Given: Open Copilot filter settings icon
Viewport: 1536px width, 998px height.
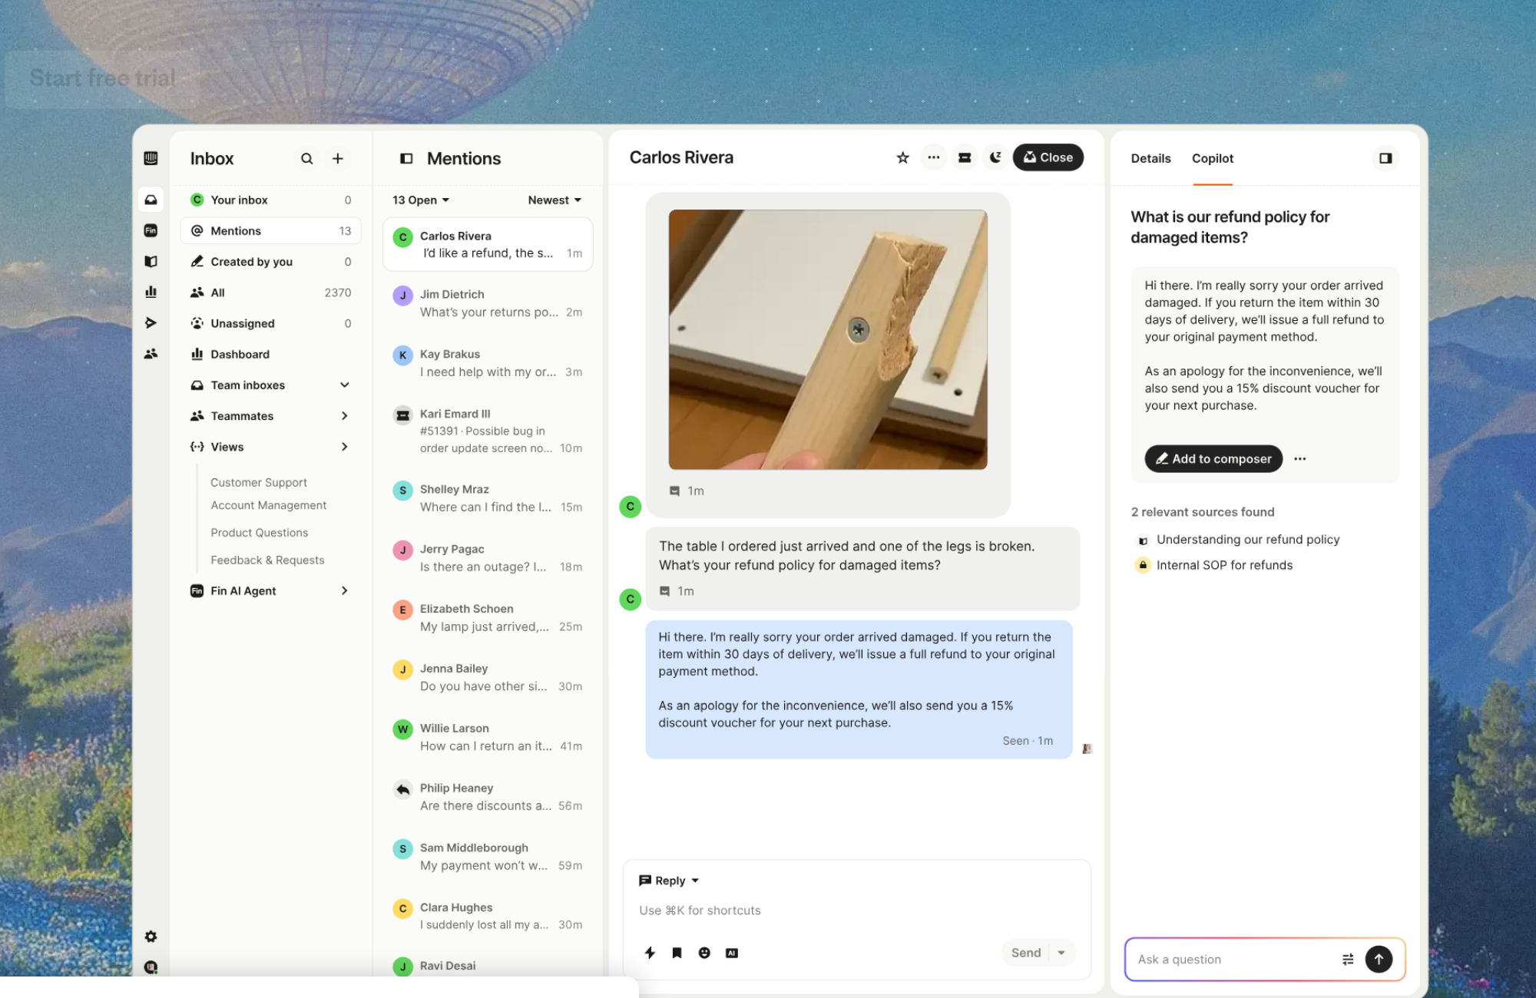Looking at the screenshot, I should pos(1348,959).
